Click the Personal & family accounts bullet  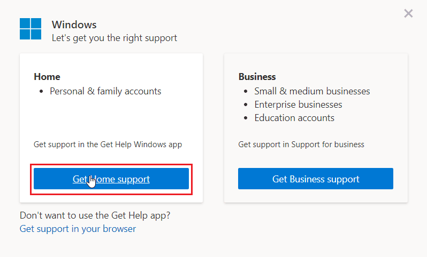click(105, 91)
